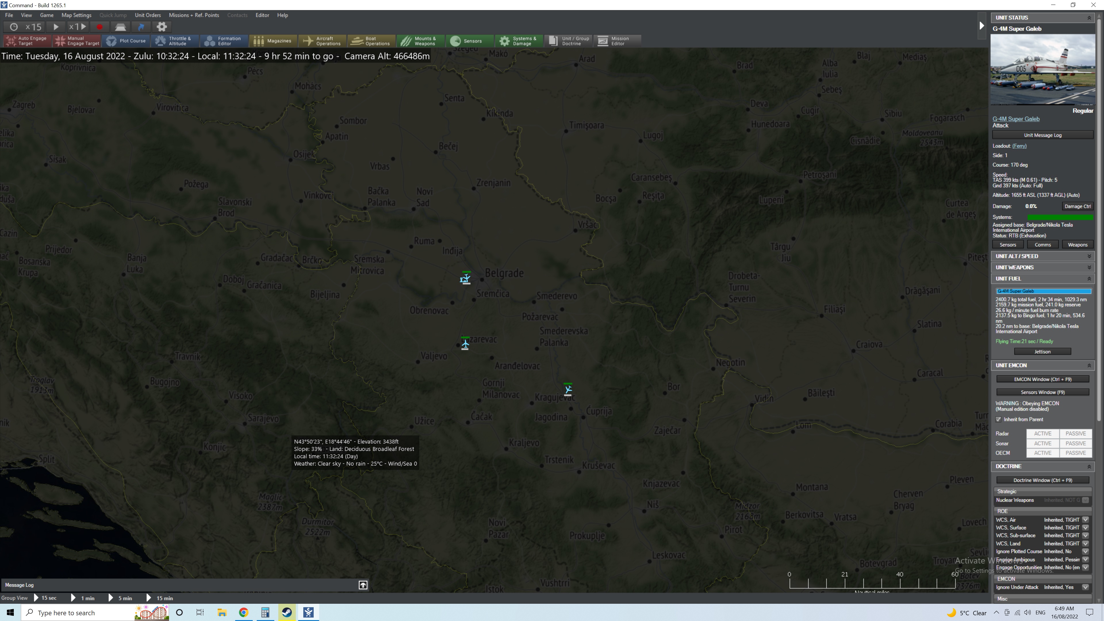Open the Map Settings menu
Image resolution: width=1104 pixels, height=621 pixels.
[76, 15]
